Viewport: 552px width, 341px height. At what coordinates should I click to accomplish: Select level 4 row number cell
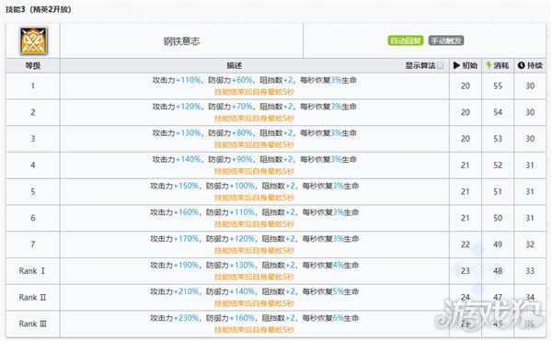(x=33, y=165)
